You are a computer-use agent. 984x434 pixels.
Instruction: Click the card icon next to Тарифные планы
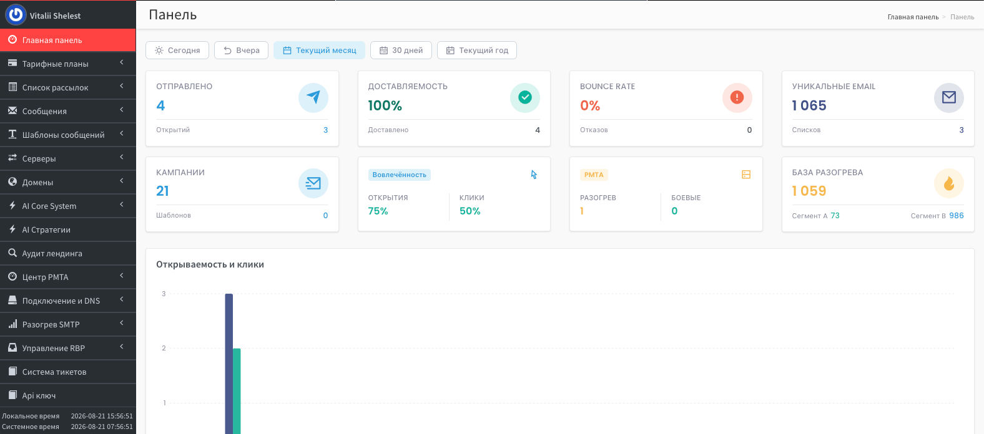pos(12,63)
